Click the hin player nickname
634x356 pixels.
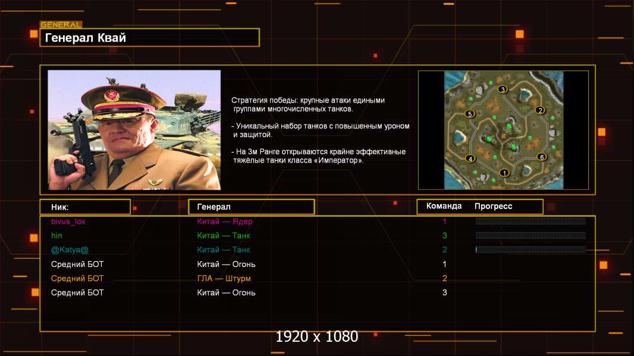tap(57, 236)
